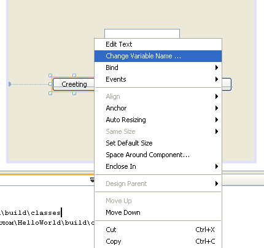Open the Auto Resizing submenu

[158, 120]
